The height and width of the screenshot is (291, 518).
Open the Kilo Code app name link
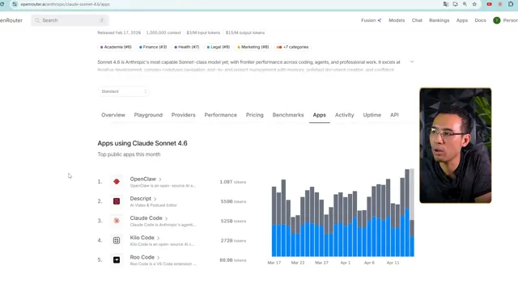[142, 238]
